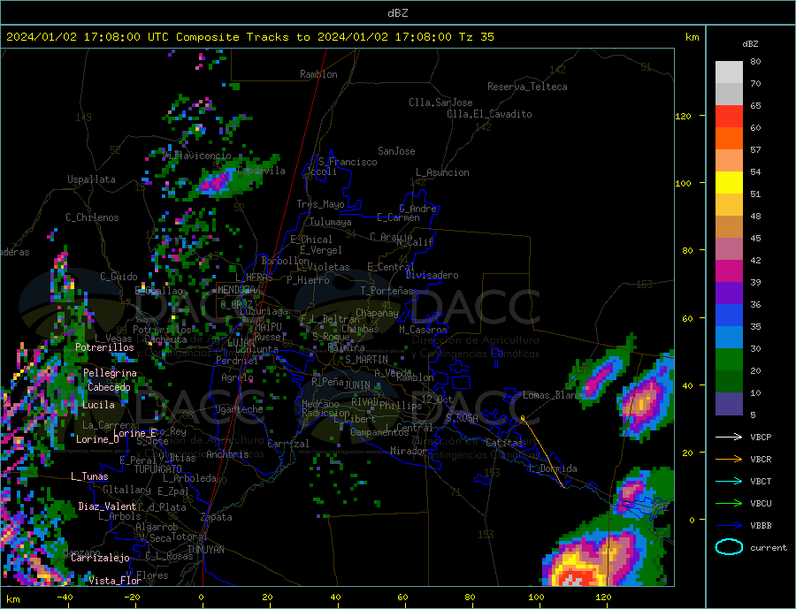Pick the magenta swatch below 42 dBZ
The image size is (796, 609).
(729, 271)
